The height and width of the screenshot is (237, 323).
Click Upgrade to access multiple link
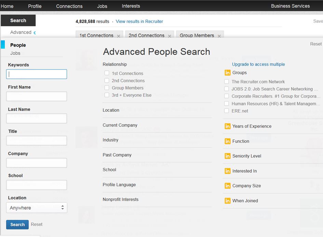pyautogui.click(x=258, y=64)
